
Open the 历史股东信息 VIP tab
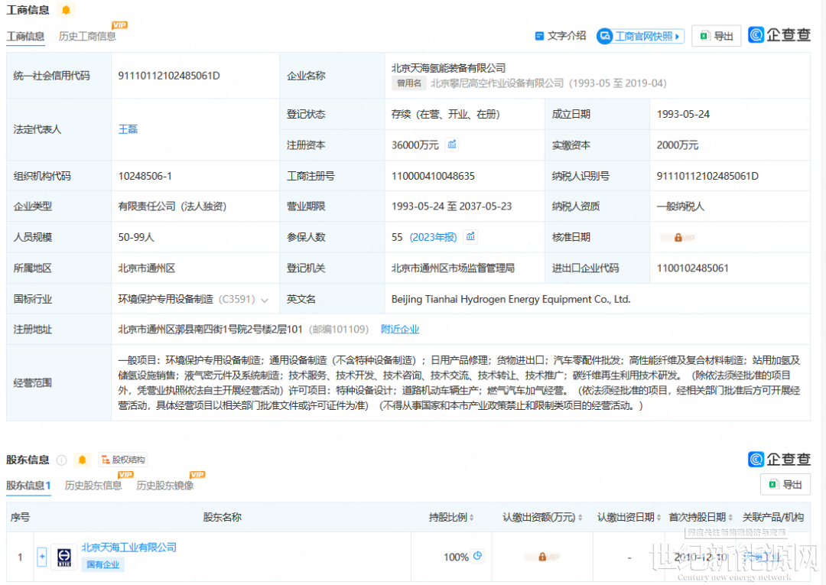[x=93, y=486]
